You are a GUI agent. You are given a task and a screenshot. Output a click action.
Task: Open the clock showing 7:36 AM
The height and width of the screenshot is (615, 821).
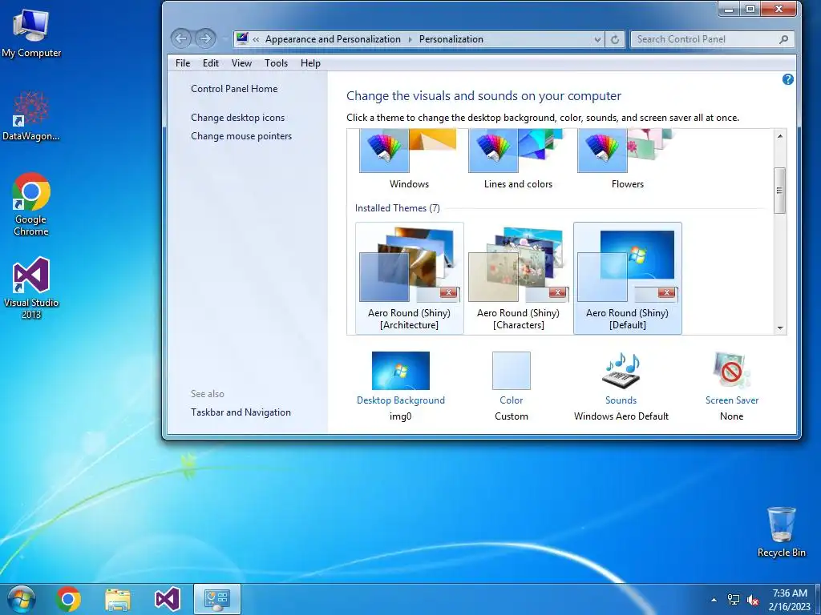pyautogui.click(x=790, y=600)
